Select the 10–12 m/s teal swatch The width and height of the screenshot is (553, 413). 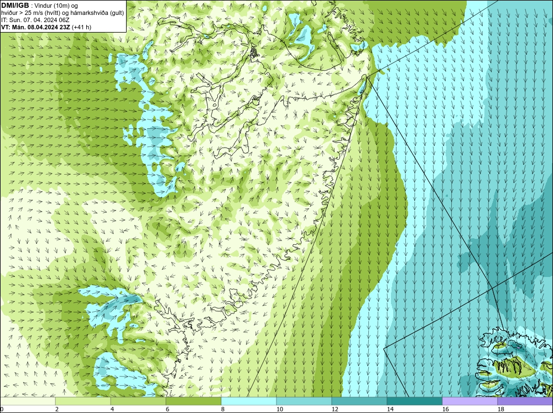304,401
